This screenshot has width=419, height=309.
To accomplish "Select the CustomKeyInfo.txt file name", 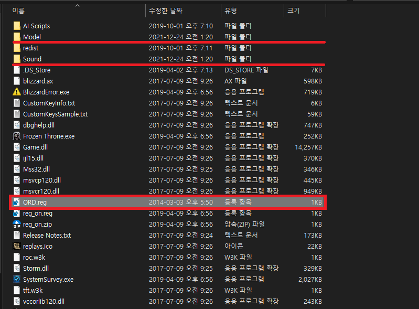I will point(49,103).
